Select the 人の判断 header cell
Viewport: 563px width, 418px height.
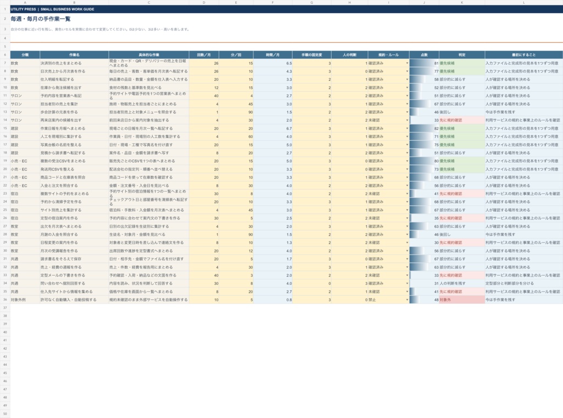click(x=349, y=55)
